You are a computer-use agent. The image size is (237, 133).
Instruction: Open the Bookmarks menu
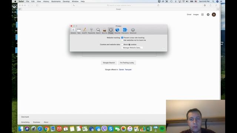[56, 1]
